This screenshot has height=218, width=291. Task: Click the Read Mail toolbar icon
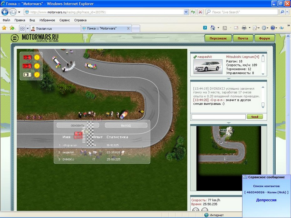tap(236, 28)
